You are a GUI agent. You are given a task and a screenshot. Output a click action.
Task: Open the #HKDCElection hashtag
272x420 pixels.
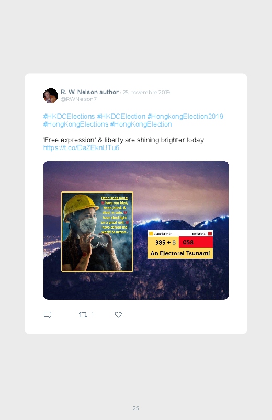121,117
